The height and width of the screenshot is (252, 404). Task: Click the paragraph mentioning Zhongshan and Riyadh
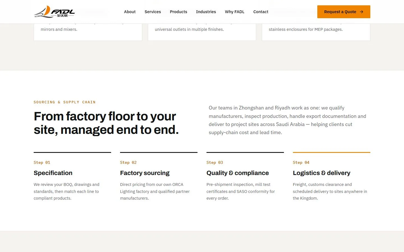coord(287,120)
